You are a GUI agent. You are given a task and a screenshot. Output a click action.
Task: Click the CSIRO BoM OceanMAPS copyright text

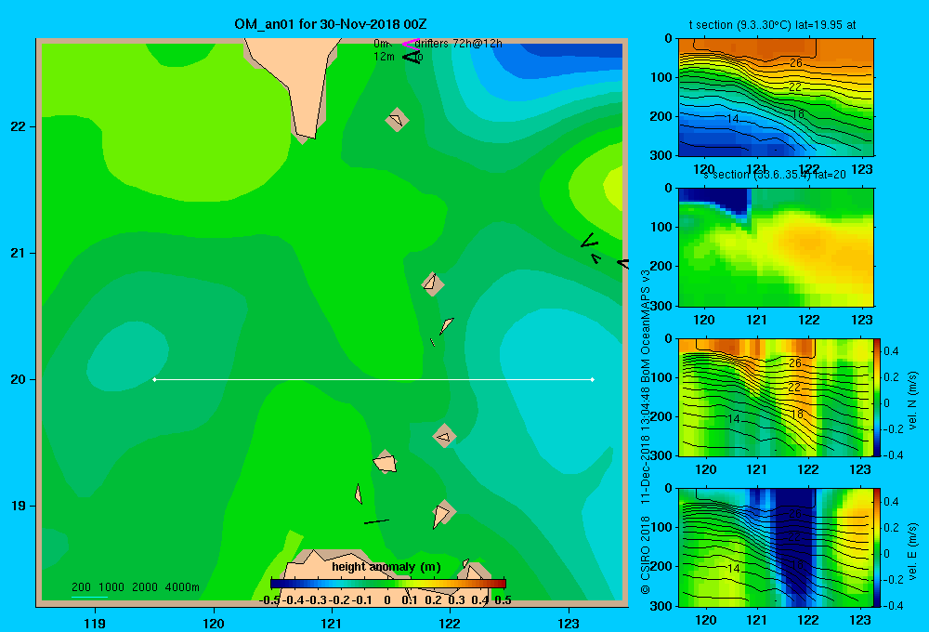pyautogui.click(x=646, y=431)
